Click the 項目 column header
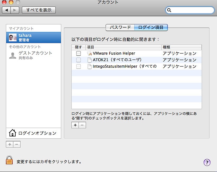This screenshot has width=217, height=172. 123,47
